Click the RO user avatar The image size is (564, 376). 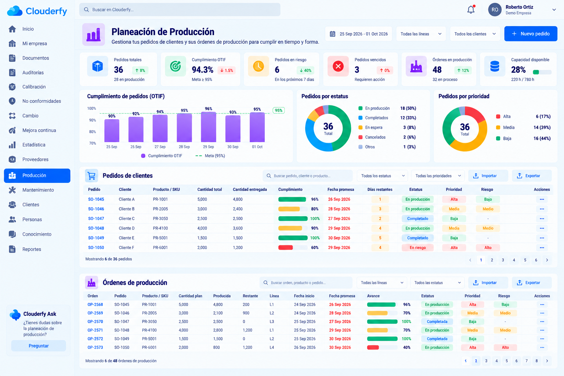[x=495, y=10]
